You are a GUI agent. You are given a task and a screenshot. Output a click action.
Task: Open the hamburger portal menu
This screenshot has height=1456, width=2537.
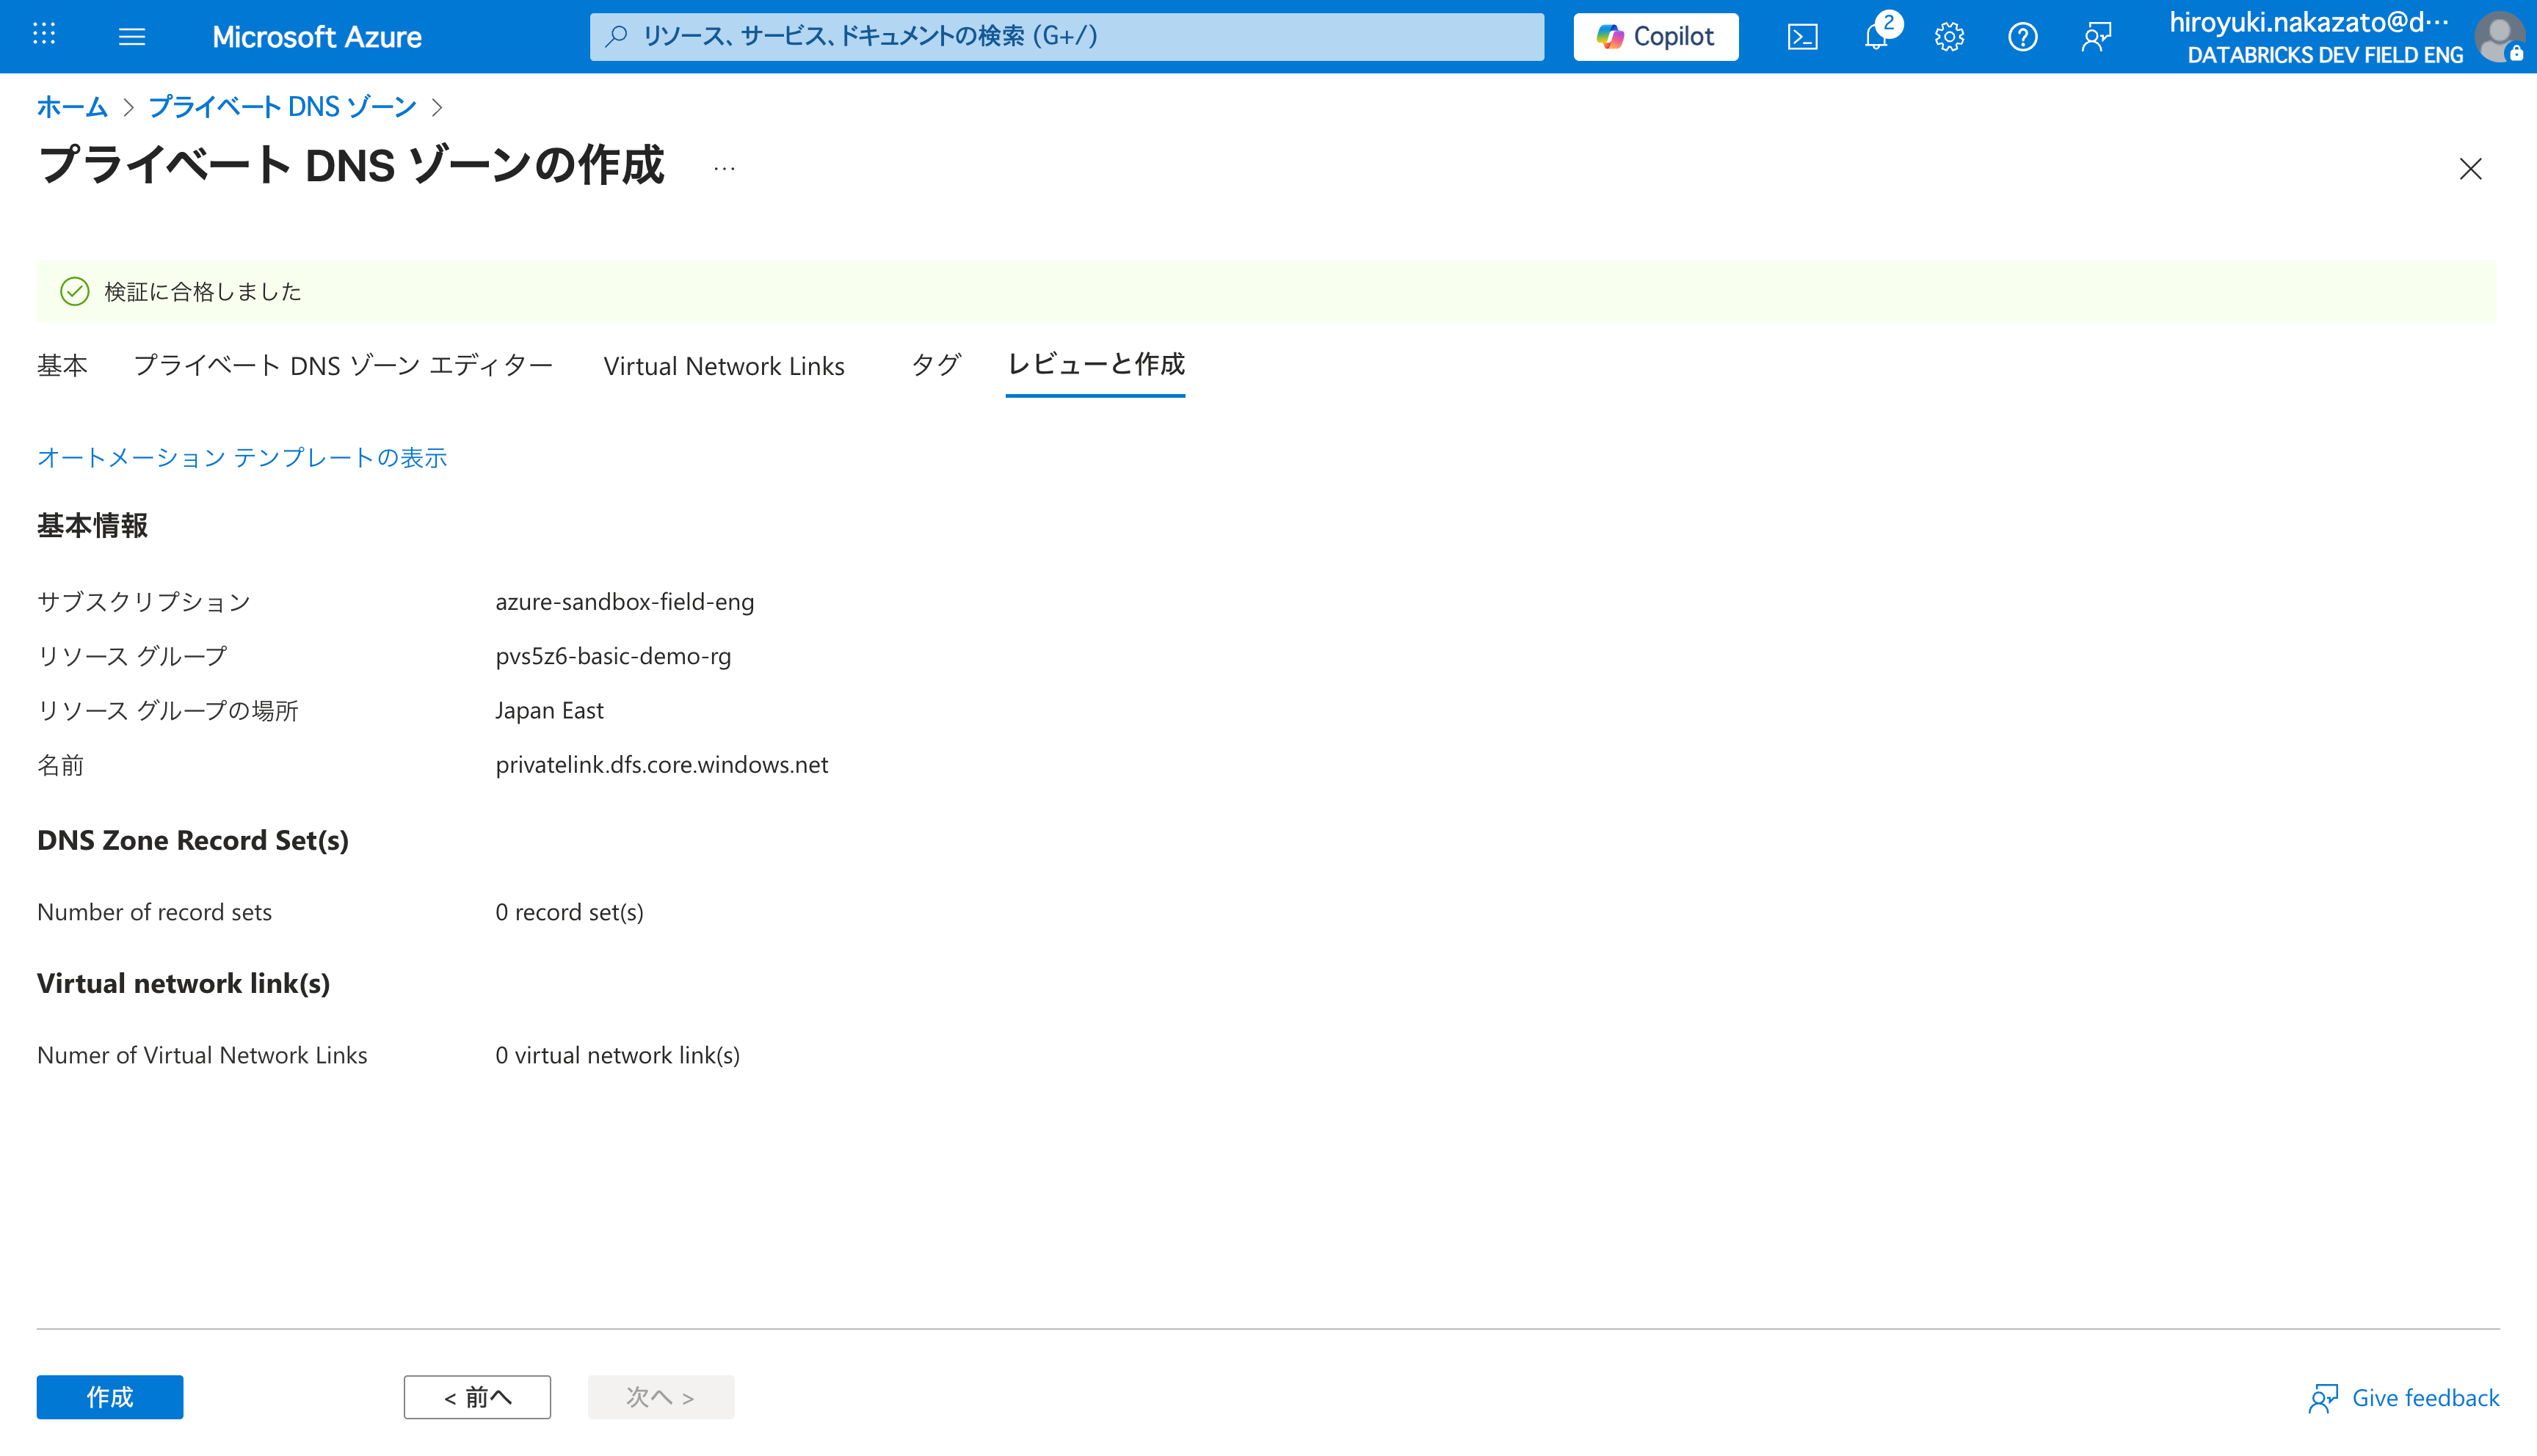[x=132, y=37]
